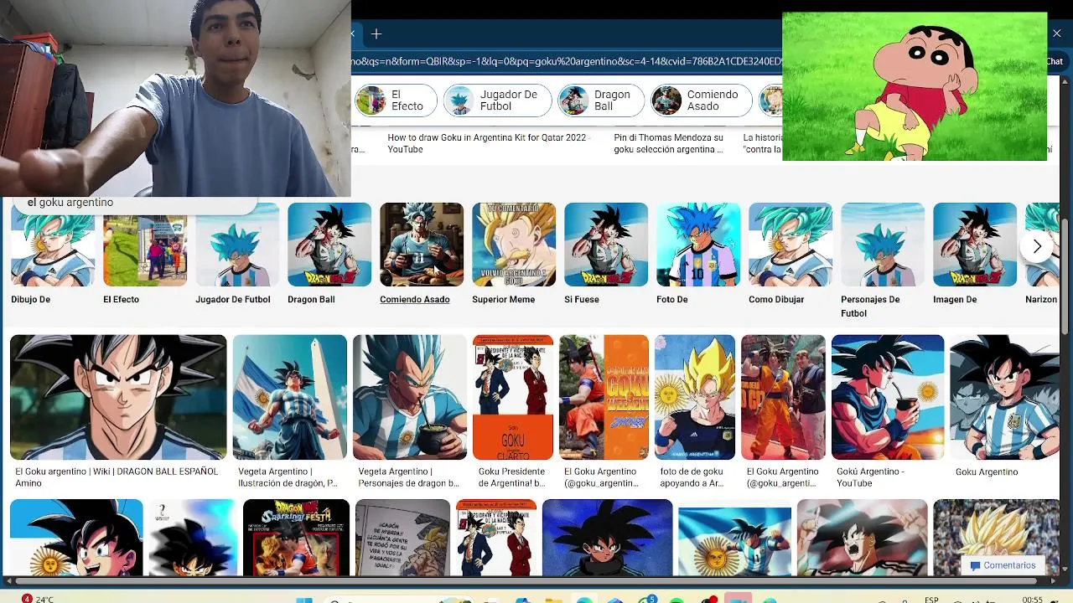Open 'Pin di Thomas Mendoza su goku' link
Image resolution: width=1073 pixels, height=603 pixels.
point(669,143)
